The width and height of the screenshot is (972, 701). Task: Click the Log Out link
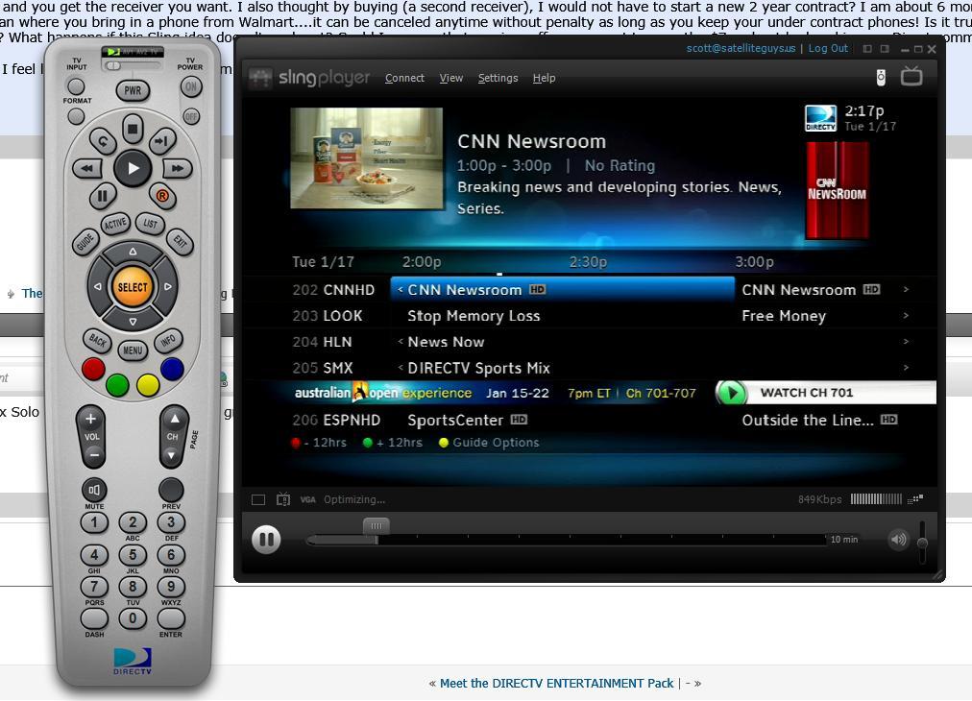click(828, 48)
